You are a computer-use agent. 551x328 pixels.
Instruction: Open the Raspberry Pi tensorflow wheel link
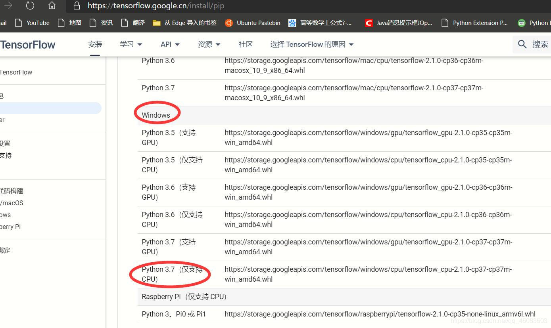(380, 314)
